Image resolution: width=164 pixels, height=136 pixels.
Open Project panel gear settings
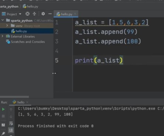coord(43,14)
